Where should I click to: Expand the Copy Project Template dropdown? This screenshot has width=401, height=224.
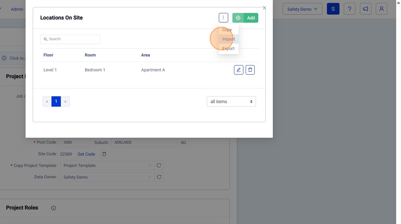[107, 166]
